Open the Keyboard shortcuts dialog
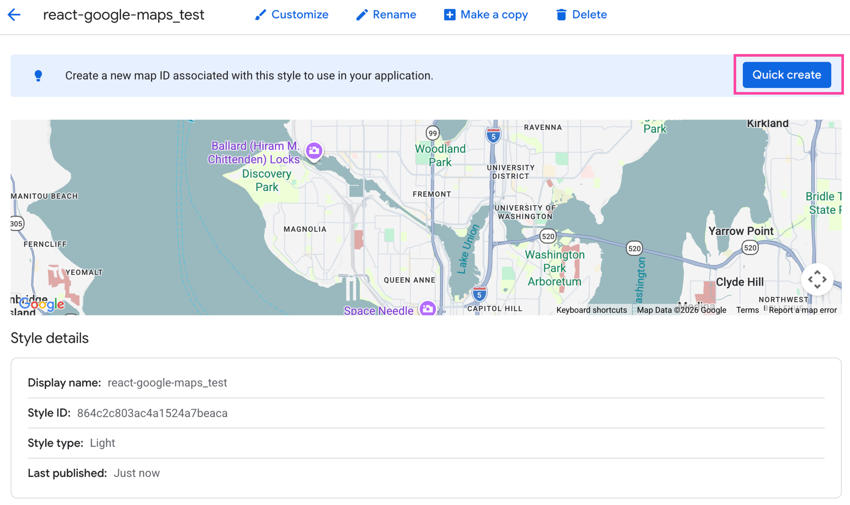Viewport: 850px width, 505px height. [592, 309]
